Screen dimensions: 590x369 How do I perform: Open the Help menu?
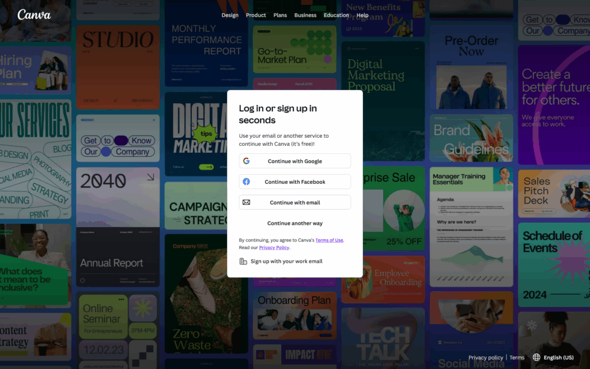[362, 15]
